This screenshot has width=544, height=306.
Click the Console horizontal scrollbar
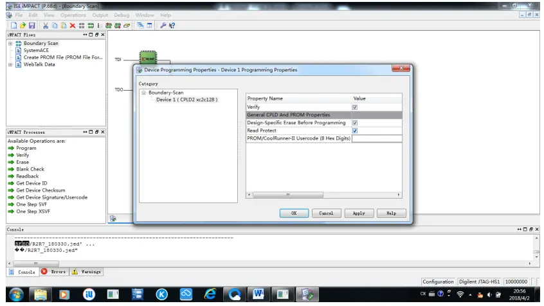pos(36,264)
